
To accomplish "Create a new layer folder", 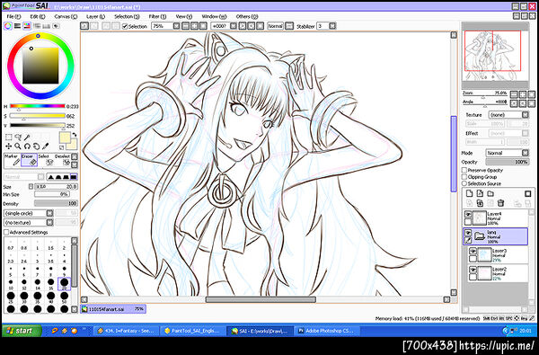I will tap(490, 193).
